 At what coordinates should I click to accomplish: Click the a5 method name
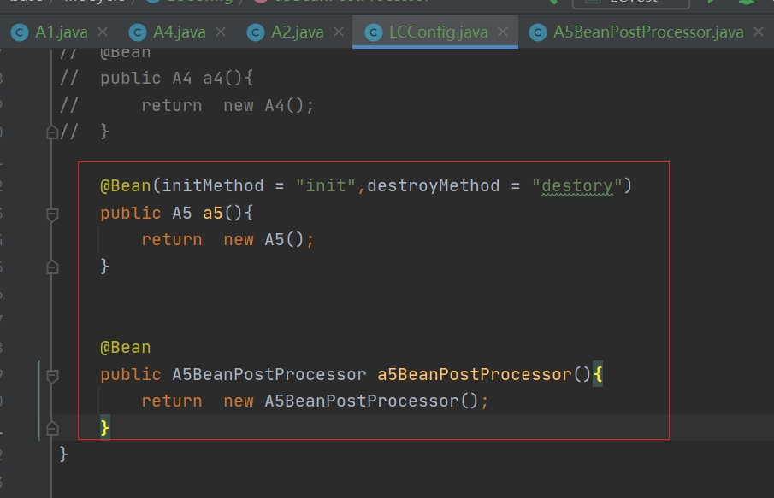pyautogui.click(x=213, y=213)
